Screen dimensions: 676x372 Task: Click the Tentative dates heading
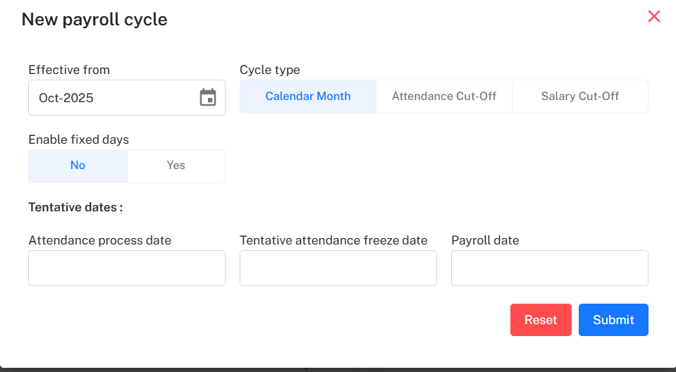coord(75,207)
